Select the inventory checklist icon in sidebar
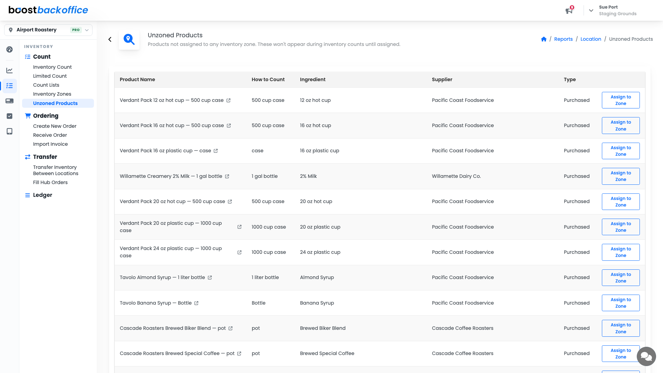 [10, 86]
